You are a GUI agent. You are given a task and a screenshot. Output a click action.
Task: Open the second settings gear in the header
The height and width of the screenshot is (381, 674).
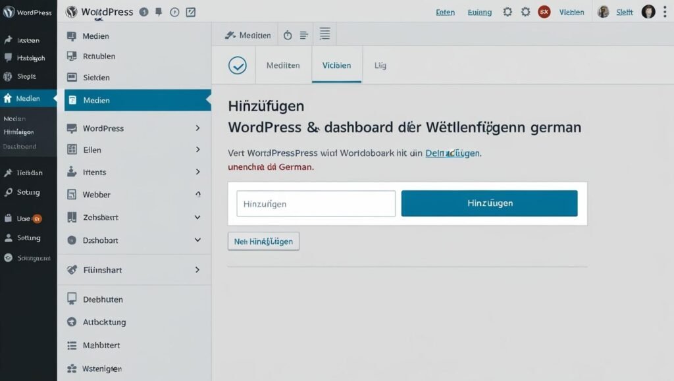coord(526,12)
